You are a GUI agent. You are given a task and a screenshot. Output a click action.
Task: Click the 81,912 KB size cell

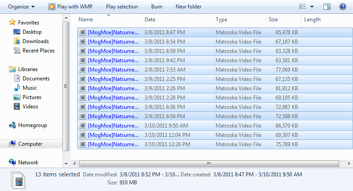point(286,88)
